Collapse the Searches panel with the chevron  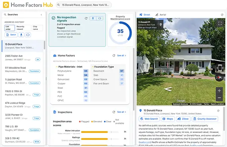[x=41, y=15]
